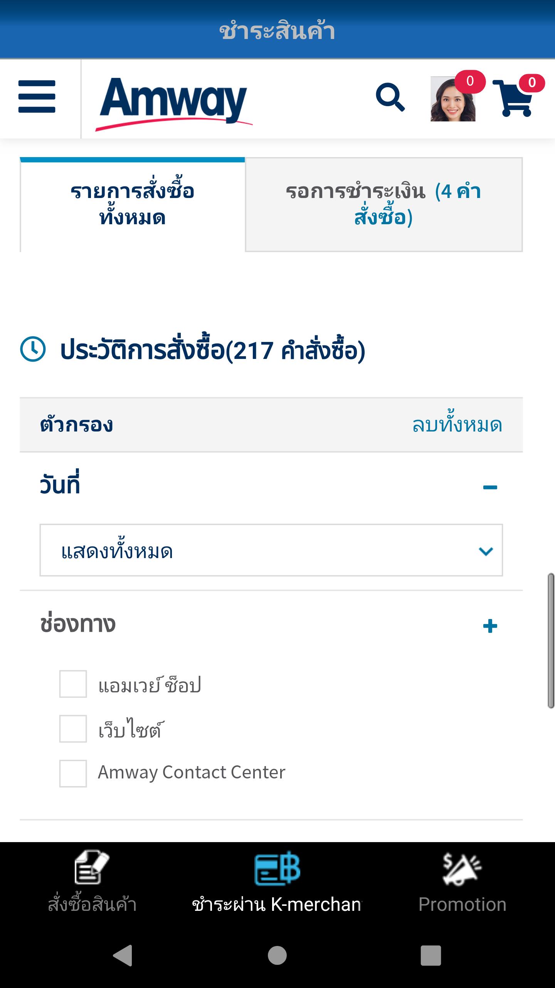555x988 pixels.
Task: Expand the ช่องทาง filter section
Action: pyautogui.click(x=490, y=626)
